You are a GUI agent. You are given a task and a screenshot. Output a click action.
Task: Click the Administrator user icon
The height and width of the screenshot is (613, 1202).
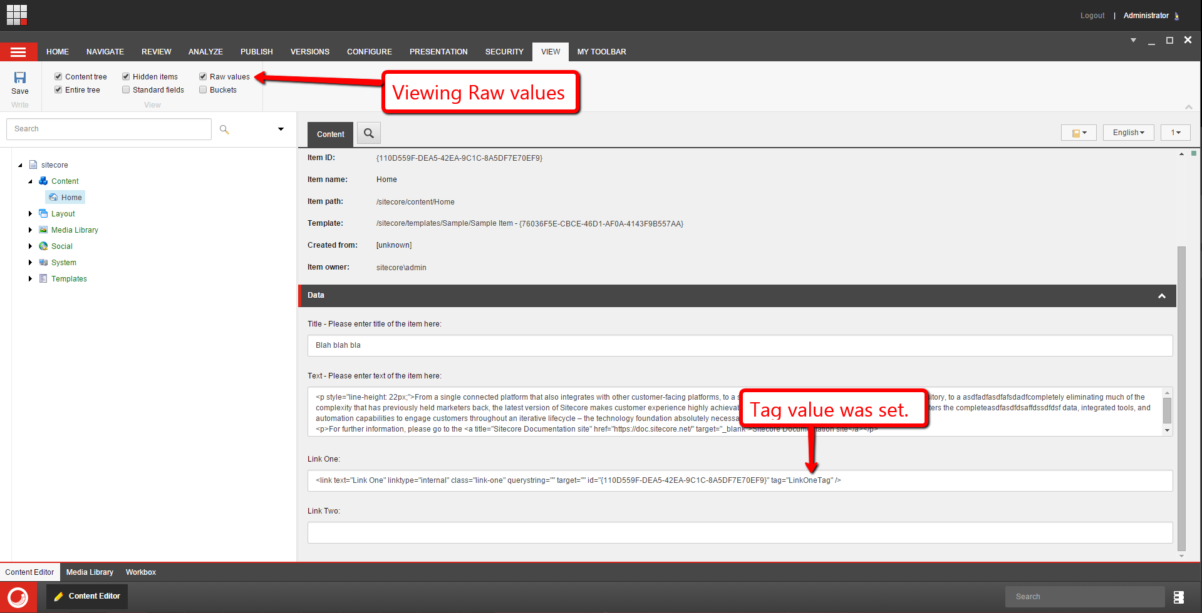point(1177,16)
